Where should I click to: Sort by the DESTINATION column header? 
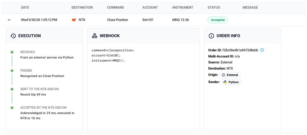82,7
